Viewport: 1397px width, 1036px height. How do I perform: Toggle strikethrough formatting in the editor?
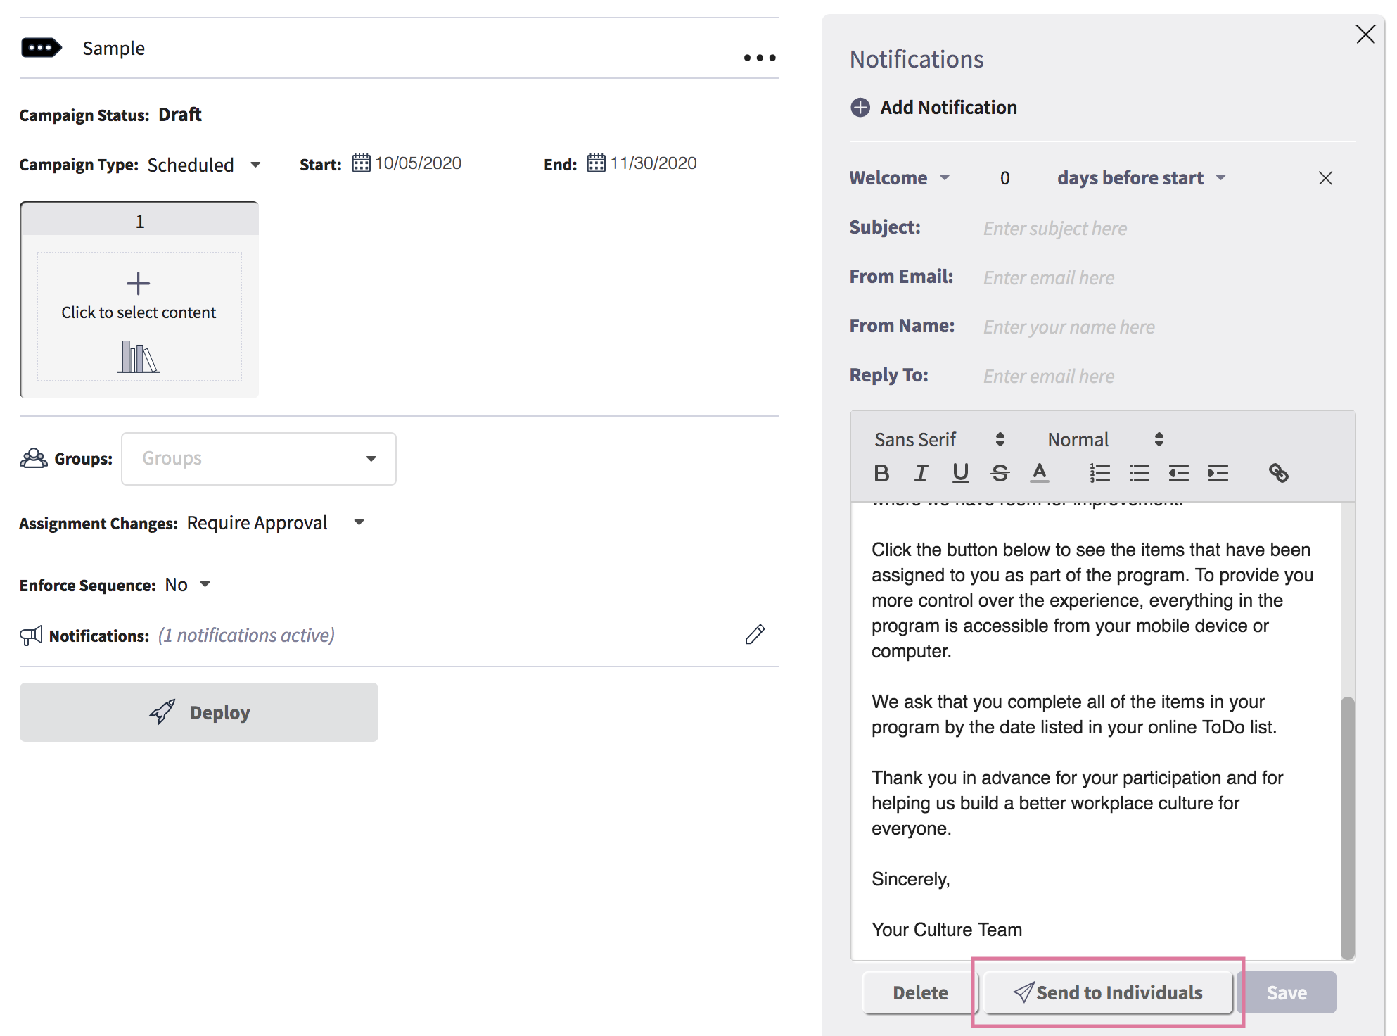click(1000, 473)
